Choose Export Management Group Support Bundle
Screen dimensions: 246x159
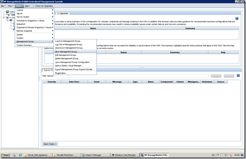tap(75, 69)
